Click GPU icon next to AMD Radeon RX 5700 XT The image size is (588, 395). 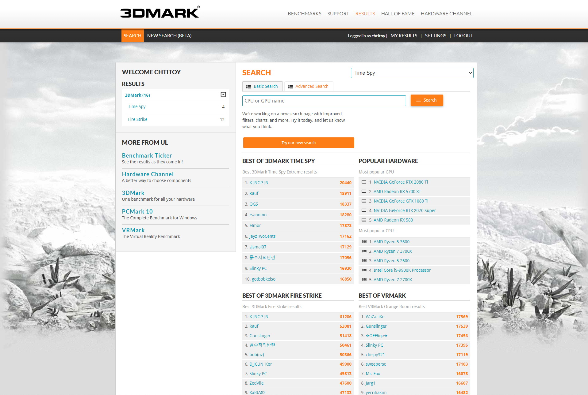coord(364,192)
